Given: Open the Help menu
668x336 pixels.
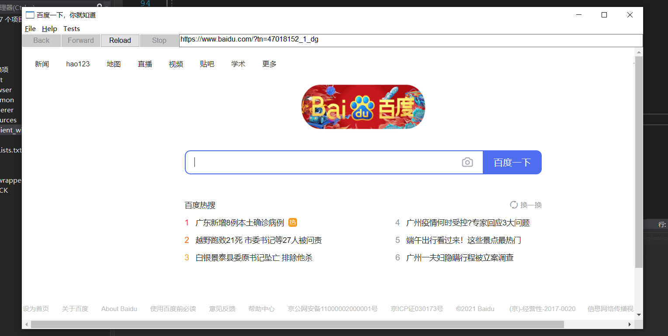Looking at the screenshot, I should pos(49,28).
